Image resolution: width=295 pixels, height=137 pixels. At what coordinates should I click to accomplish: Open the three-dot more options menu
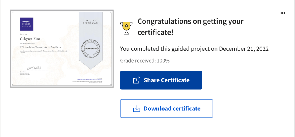point(283,13)
